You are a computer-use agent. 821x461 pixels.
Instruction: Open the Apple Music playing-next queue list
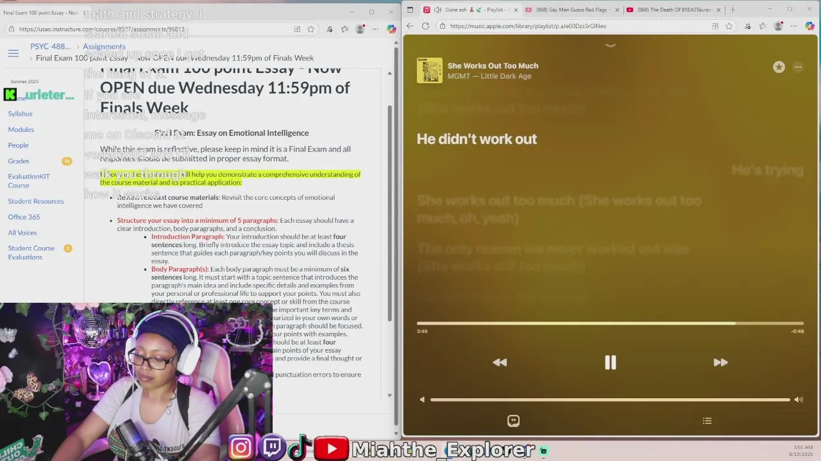(707, 421)
